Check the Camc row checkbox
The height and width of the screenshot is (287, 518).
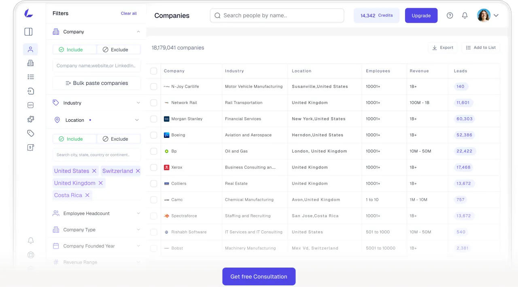(x=153, y=200)
